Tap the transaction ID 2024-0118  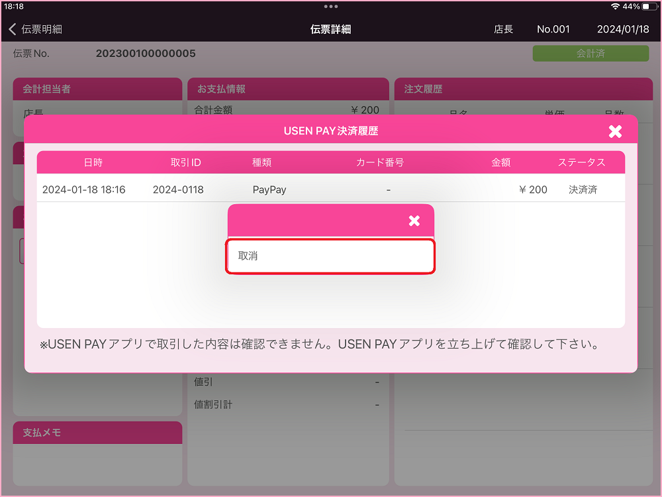coord(178,190)
